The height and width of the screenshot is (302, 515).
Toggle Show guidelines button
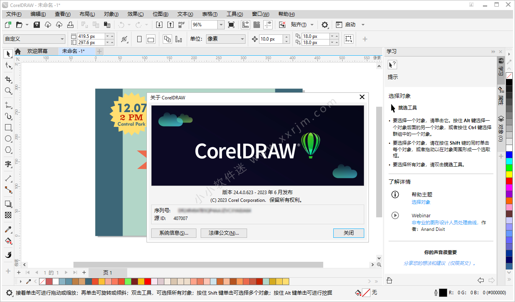(x=268, y=25)
